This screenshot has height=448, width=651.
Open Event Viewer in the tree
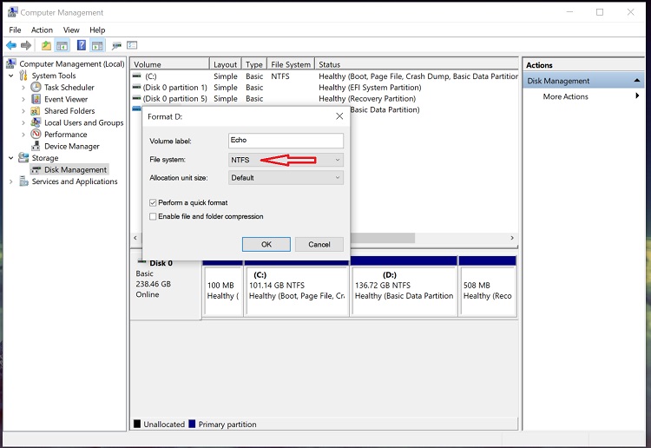point(66,99)
